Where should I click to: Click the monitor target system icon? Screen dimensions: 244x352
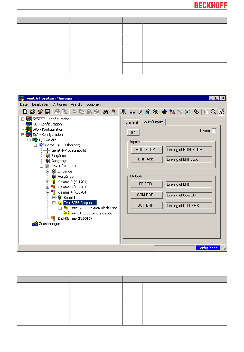[123, 112]
